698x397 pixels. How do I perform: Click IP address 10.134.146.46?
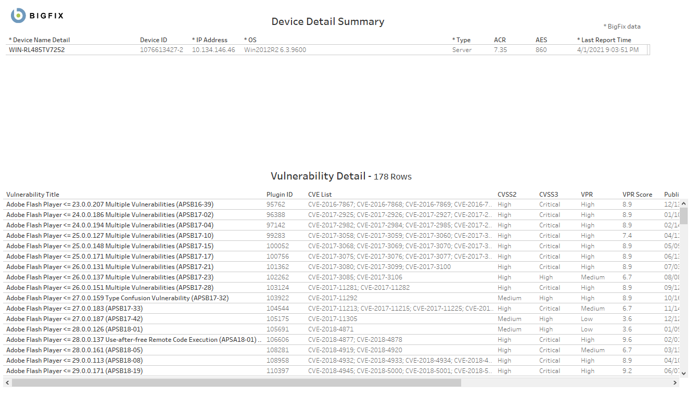[x=213, y=50]
